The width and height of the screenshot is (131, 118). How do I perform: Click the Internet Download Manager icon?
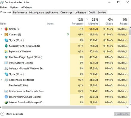[6, 102]
